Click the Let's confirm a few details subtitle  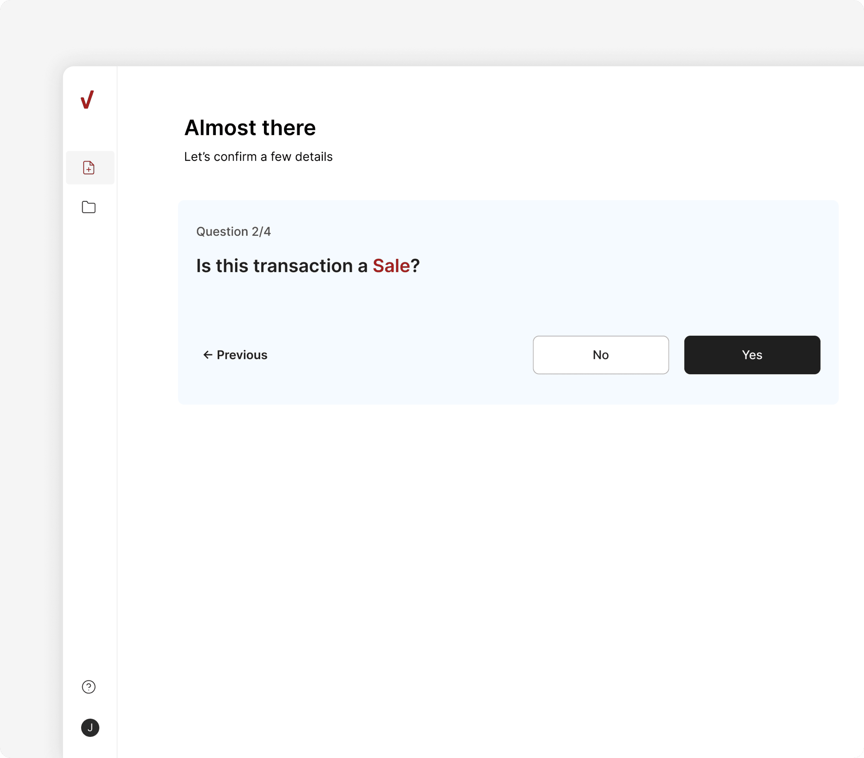pyautogui.click(x=258, y=157)
